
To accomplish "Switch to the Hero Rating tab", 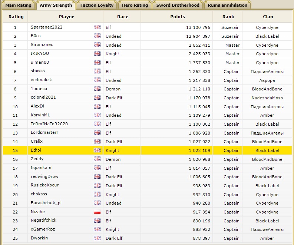I will pyautogui.click(x=135, y=5).
